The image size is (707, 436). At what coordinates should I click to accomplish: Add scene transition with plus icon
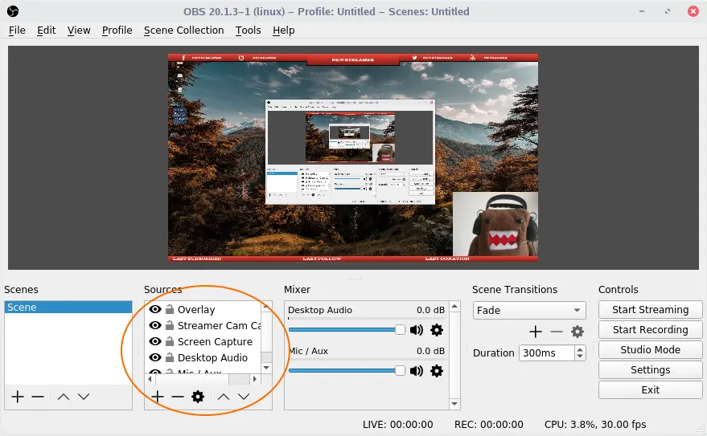(x=536, y=332)
